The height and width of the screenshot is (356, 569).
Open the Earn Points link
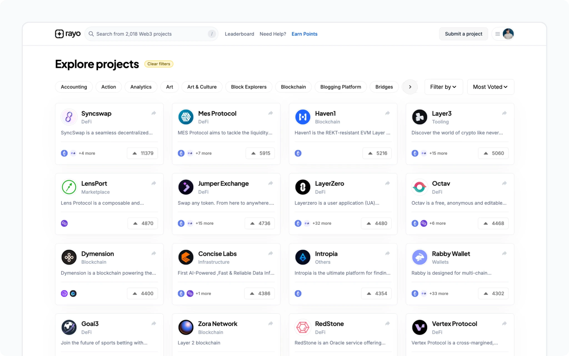[x=304, y=34]
